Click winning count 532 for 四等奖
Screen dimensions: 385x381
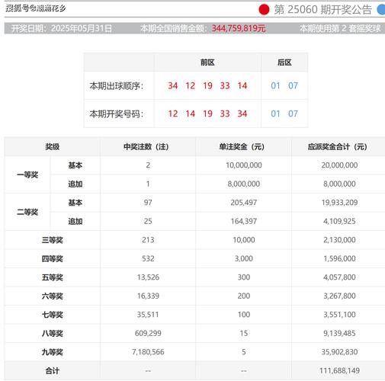click(148, 258)
